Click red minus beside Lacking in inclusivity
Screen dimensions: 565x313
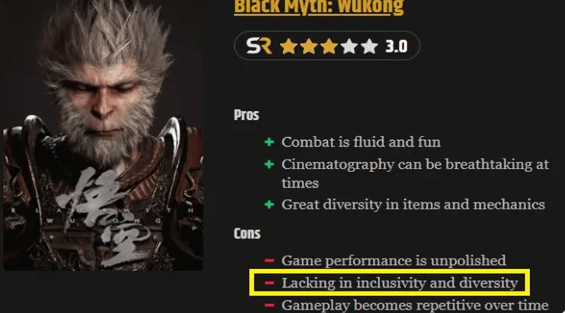(269, 282)
